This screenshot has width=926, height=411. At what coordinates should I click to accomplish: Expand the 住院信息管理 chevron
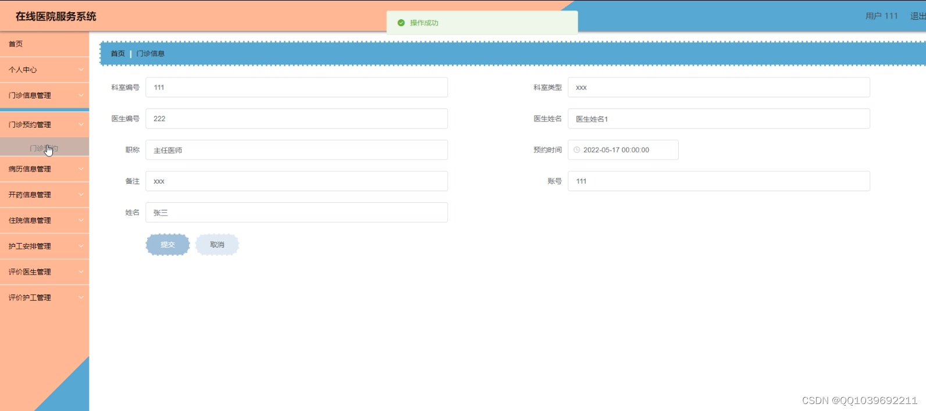pos(81,220)
